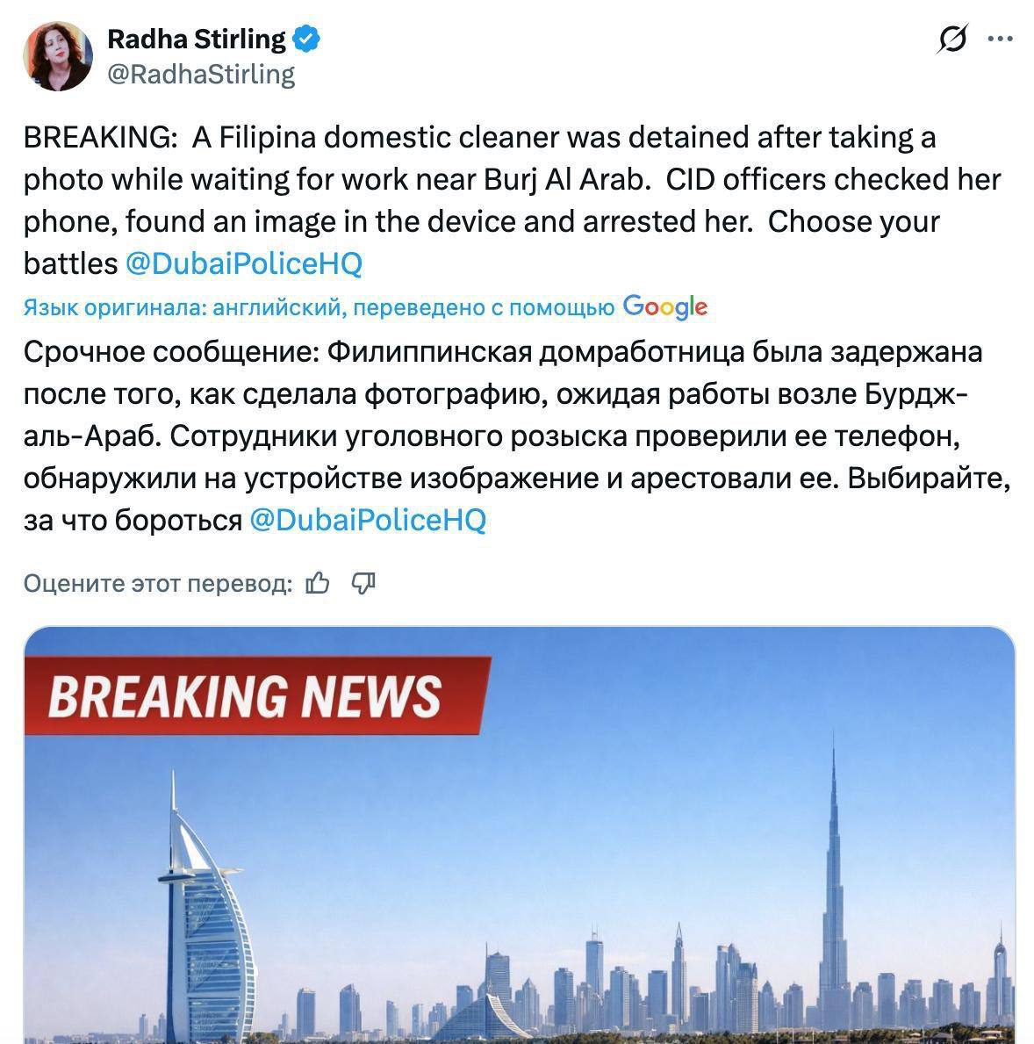Click the Grok slashed-circle icon
The image size is (1034, 1044).
tap(951, 39)
